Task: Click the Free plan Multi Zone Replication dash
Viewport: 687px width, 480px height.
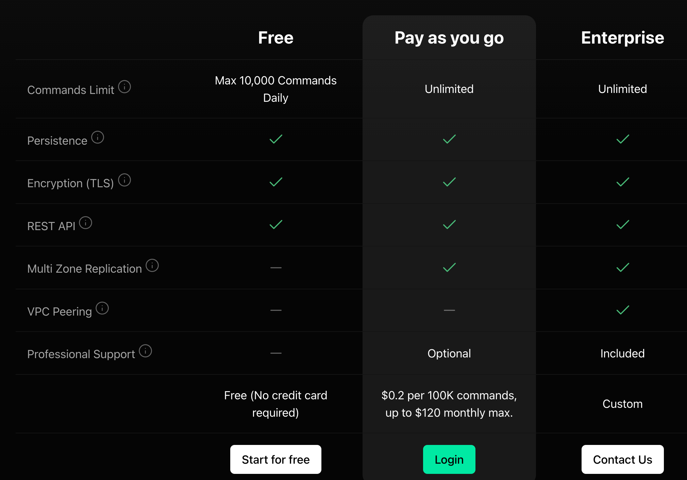Action: [x=276, y=268]
